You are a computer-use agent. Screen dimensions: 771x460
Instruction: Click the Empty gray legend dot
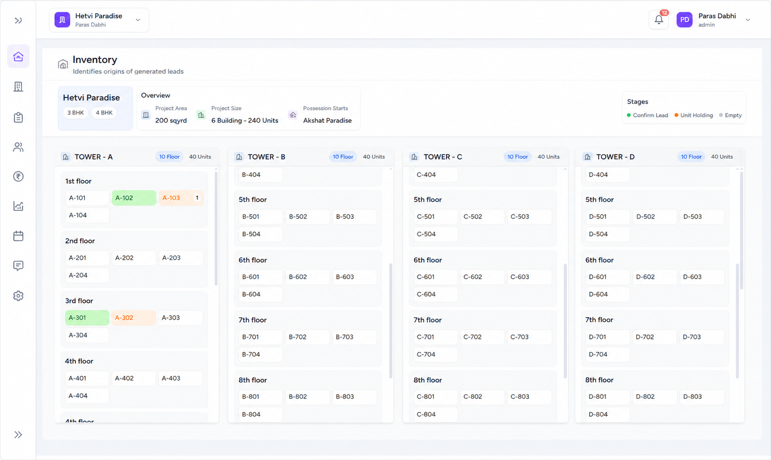[x=721, y=115]
